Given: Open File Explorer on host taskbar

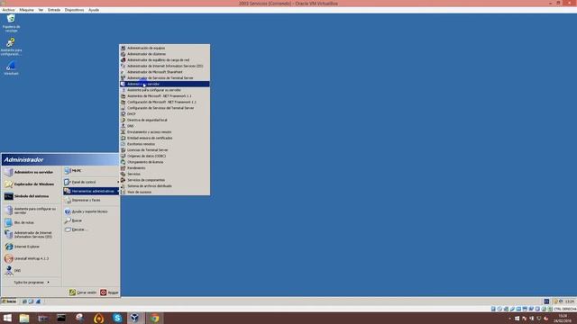Looking at the screenshot, I should 24,318.
